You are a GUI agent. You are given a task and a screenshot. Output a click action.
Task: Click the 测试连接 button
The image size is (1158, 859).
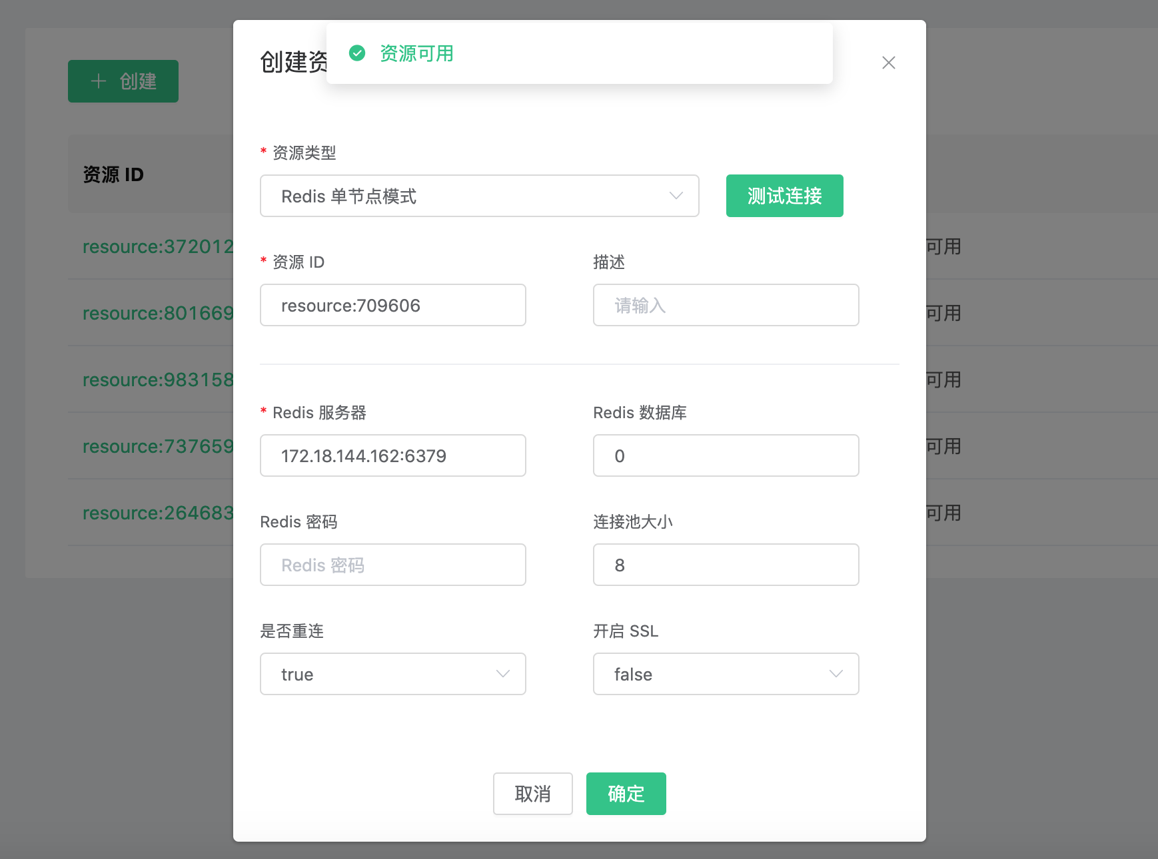(784, 196)
